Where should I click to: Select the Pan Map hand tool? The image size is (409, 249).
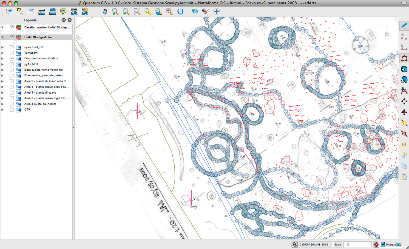pos(105,11)
